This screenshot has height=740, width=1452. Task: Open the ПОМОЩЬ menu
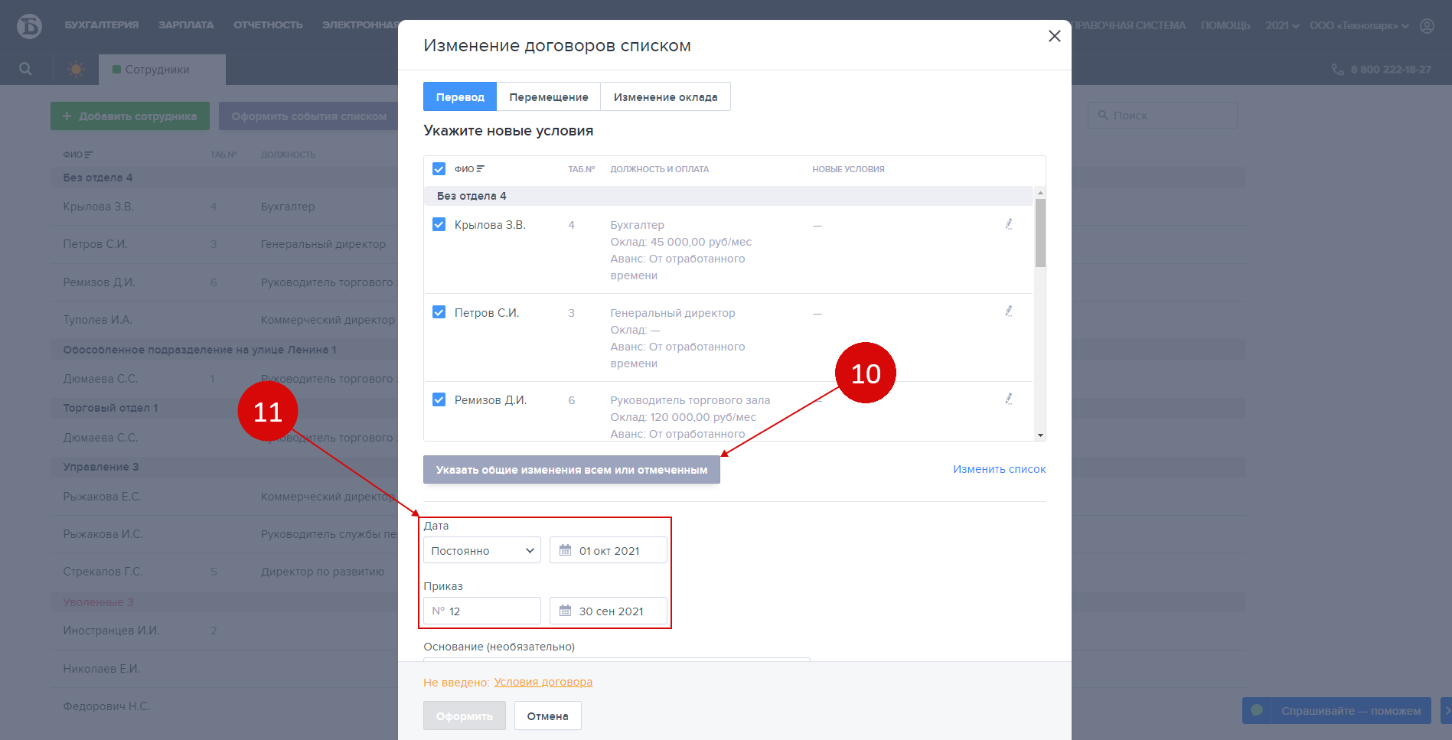1225,25
